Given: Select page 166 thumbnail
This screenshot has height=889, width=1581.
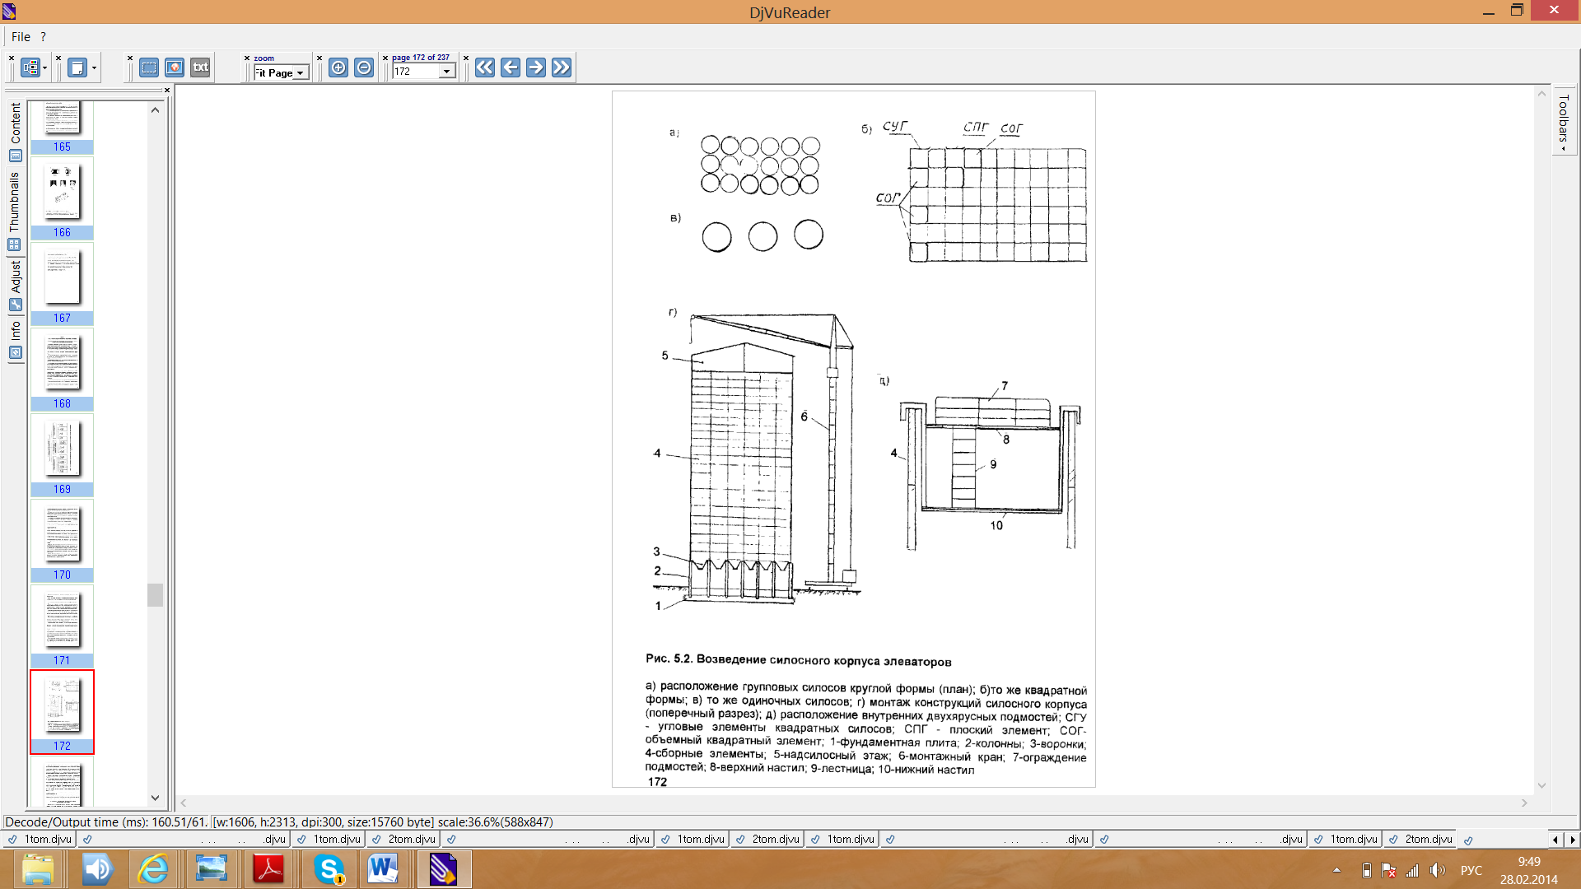Looking at the screenshot, I should (62, 199).
